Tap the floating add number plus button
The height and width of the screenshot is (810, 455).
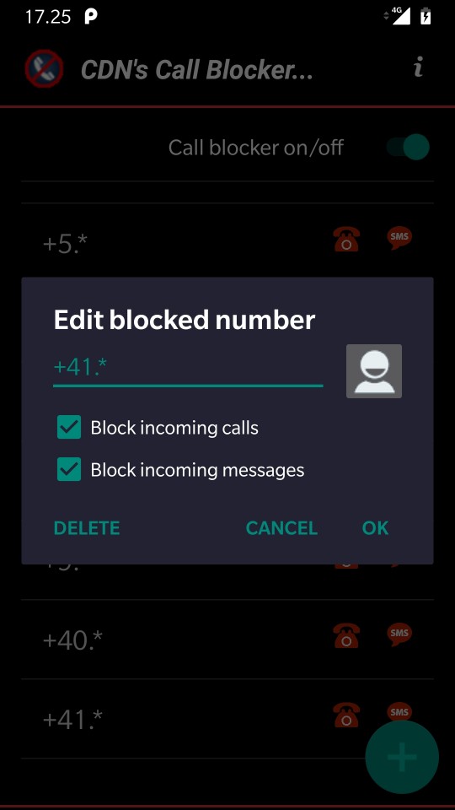pos(402,757)
